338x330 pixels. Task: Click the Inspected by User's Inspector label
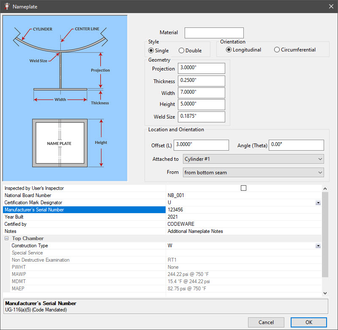[x=34, y=188]
